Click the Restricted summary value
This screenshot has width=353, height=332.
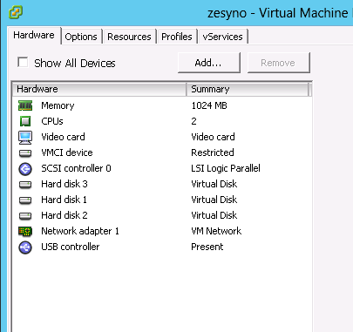click(213, 152)
